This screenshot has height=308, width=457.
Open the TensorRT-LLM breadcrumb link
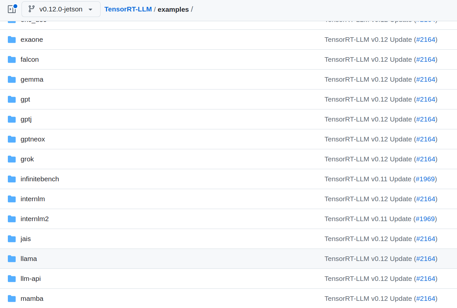[x=128, y=9]
